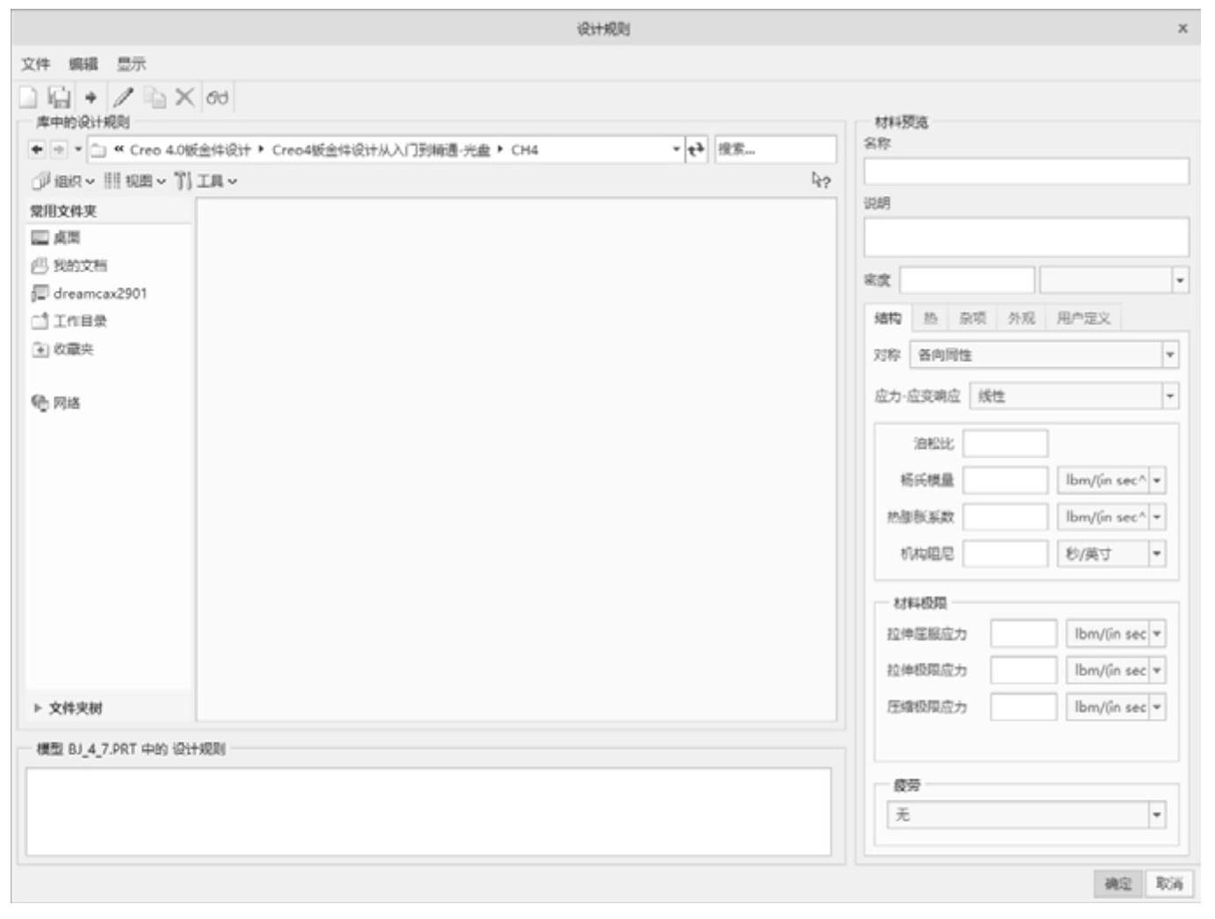Click the 搜索 search field
Viewport: 1215px width, 919px height.
coord(775,149)
